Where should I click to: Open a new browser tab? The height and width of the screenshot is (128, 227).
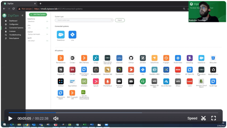coord(41,4)
